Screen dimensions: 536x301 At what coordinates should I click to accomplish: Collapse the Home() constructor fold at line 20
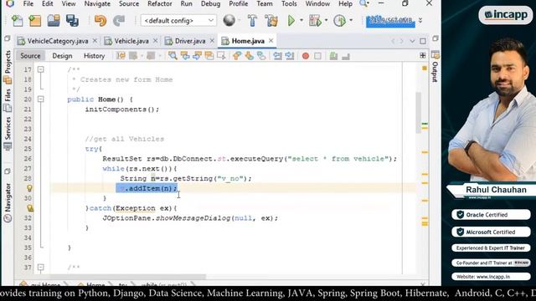point(41,99)
